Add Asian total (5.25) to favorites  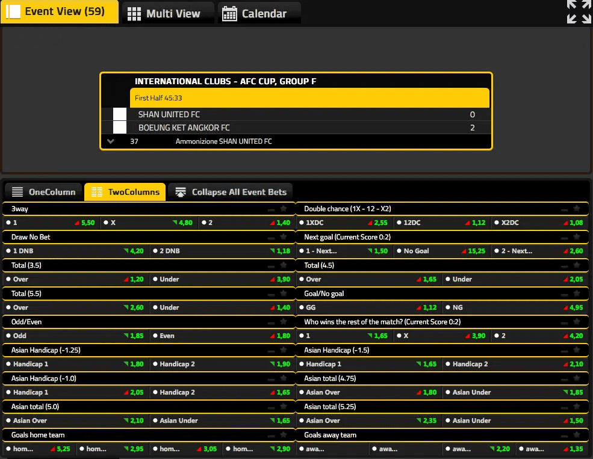point(576,407)
